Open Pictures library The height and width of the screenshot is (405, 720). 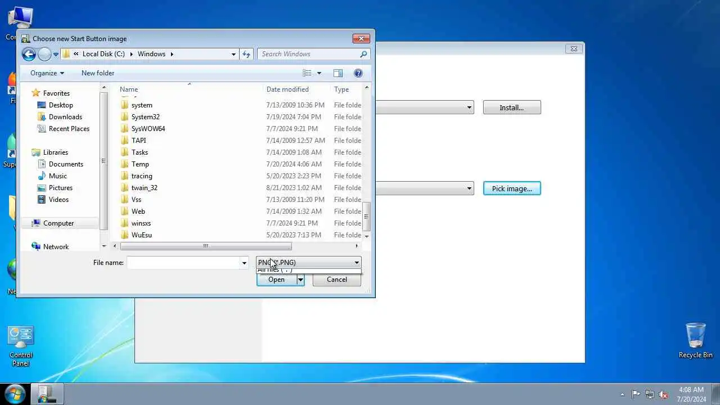(x=60, y=188)
